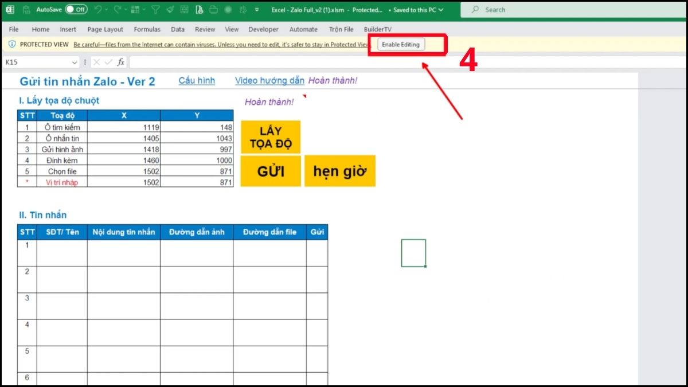Screen dimensions: 688x387
Task: Click the Enable Editing button
Action: 401,45
